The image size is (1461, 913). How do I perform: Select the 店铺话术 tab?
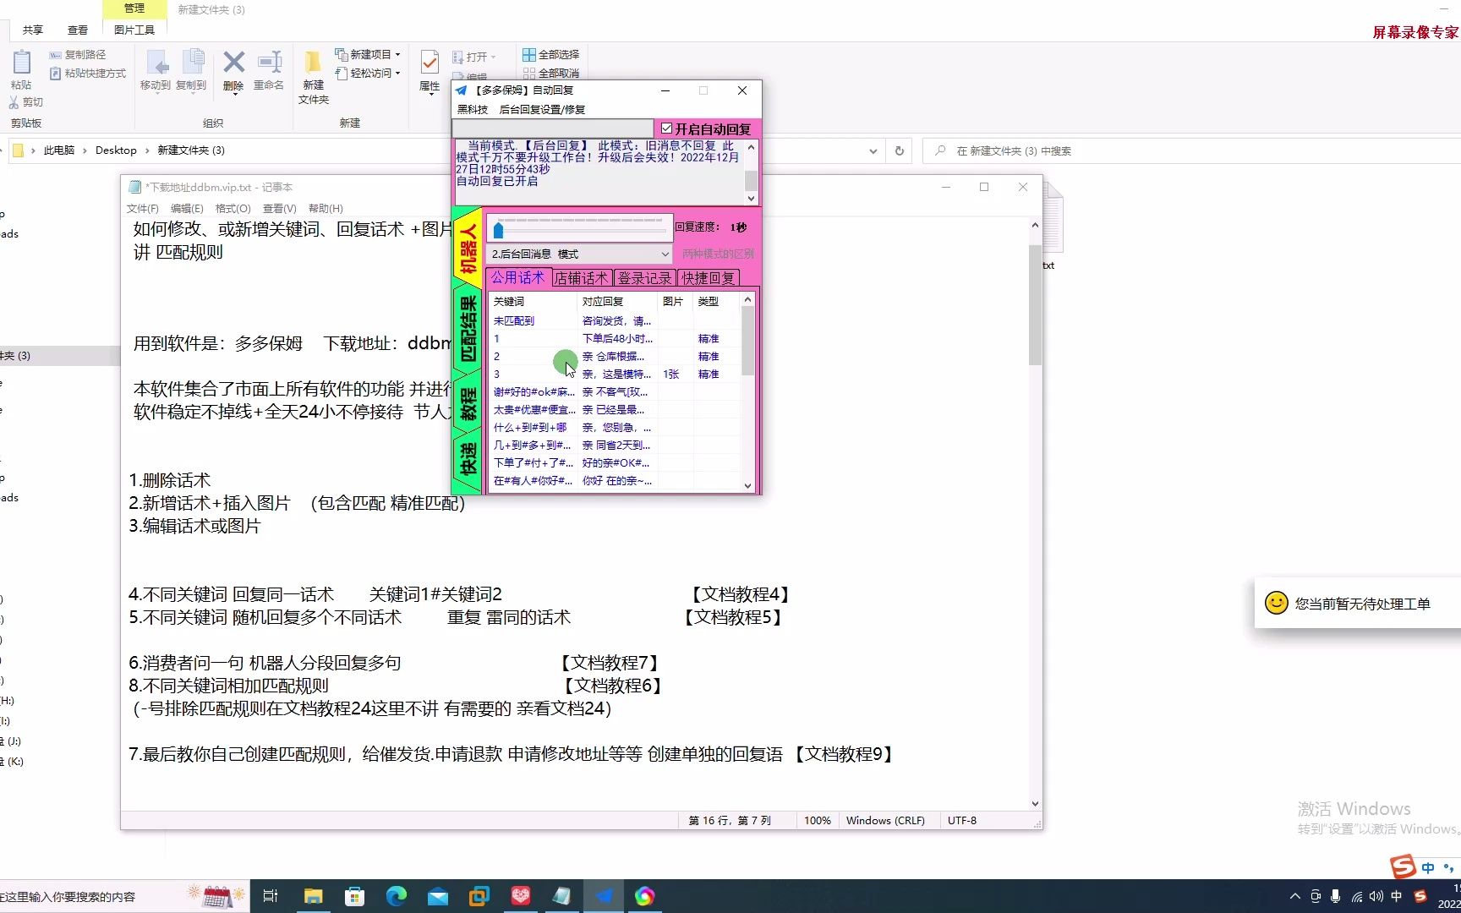pyautogui.click(x=582, y=278)
